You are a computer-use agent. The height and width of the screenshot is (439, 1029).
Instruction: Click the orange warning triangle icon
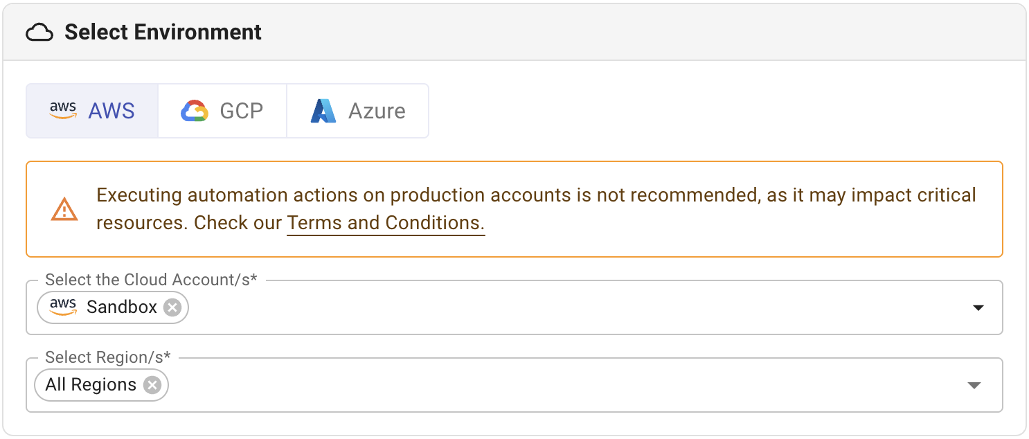point(64,209)
